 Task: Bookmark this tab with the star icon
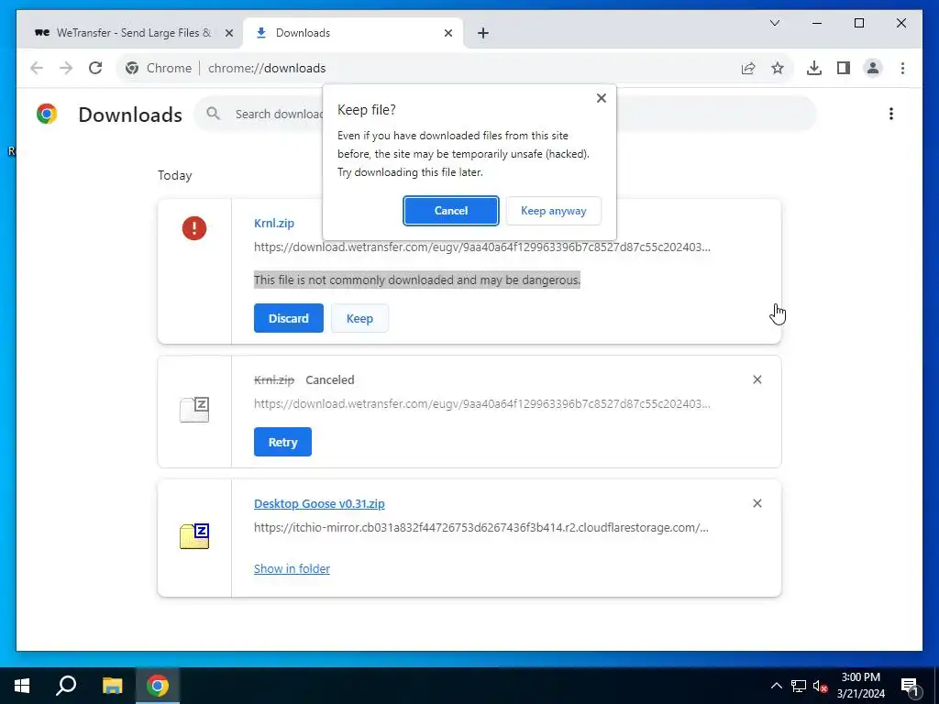tap(778, 68)
